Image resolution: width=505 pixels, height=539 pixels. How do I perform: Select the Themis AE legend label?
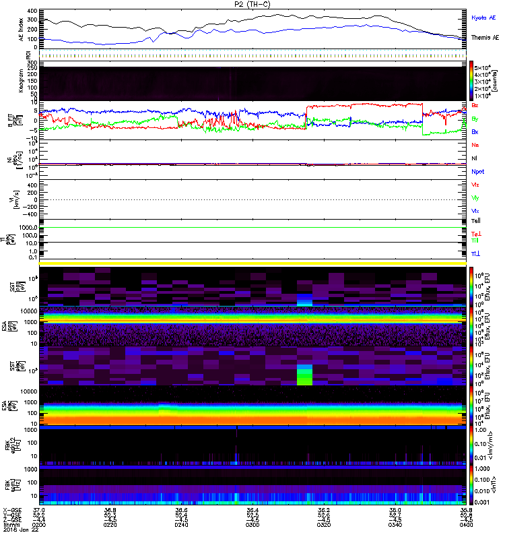click(x=485, y=38)
